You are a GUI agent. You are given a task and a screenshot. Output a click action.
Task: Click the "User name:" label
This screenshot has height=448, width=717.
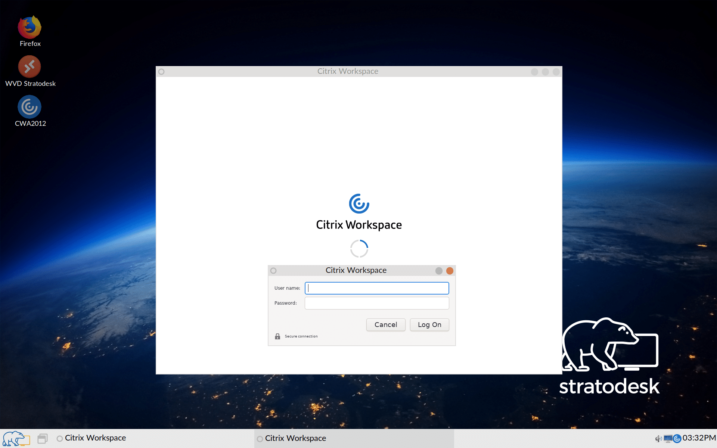(x=287, y=288)
